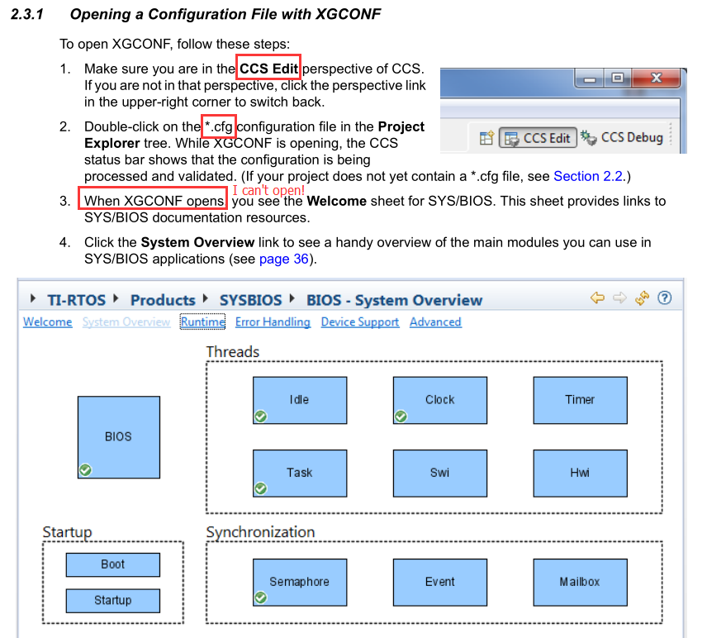Open the Idle module block
Screen dimensions: 707x638
pos(300,400)
